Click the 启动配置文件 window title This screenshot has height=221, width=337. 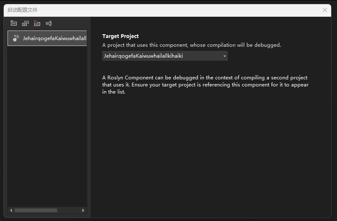pos(23,10)
